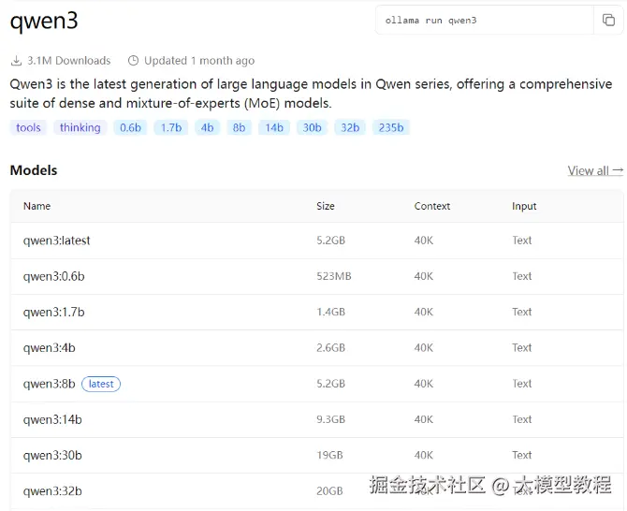This screenshot has width=627, height=511.
Task: Click the Name column header
Action: tap(36, 206)
